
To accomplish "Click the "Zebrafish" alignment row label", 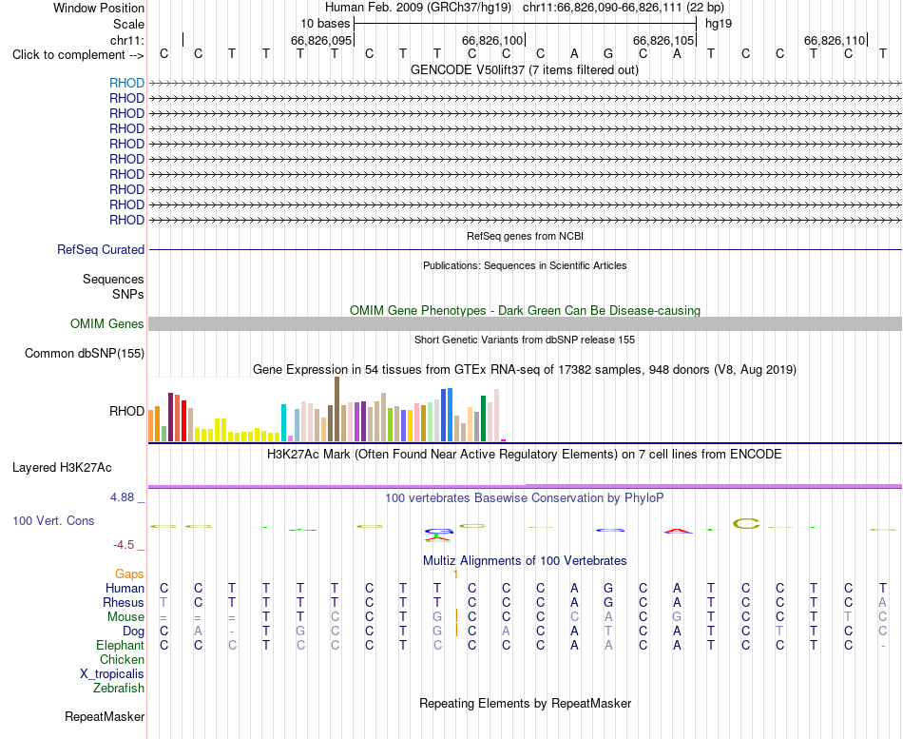I will pos(119,689).
